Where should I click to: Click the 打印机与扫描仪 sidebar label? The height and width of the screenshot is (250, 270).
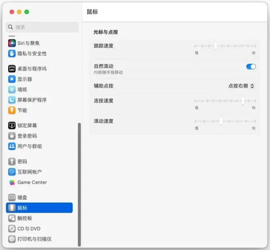[34, 239]
